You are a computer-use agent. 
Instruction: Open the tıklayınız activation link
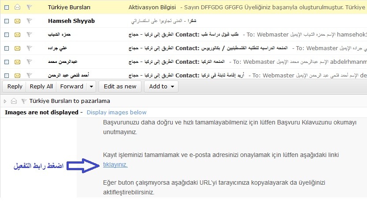click(x=115, y=164)
